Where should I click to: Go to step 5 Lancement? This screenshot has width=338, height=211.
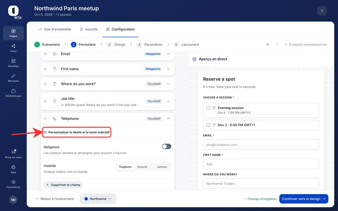click(186, 45)
